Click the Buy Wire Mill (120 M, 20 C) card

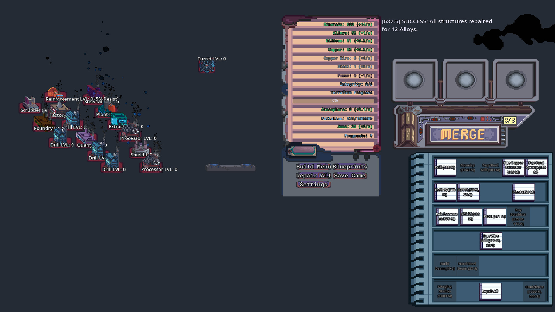click(x=491, y=241)
